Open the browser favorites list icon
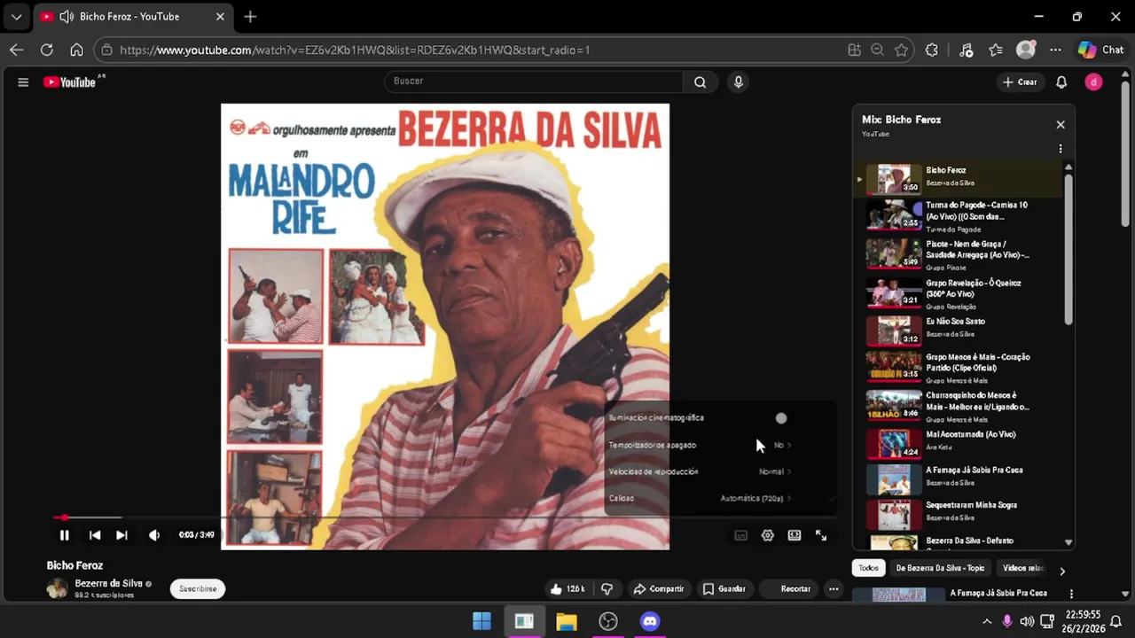Screen dimensions: 1135x638 pyautogui.click(x=996, y=50)
